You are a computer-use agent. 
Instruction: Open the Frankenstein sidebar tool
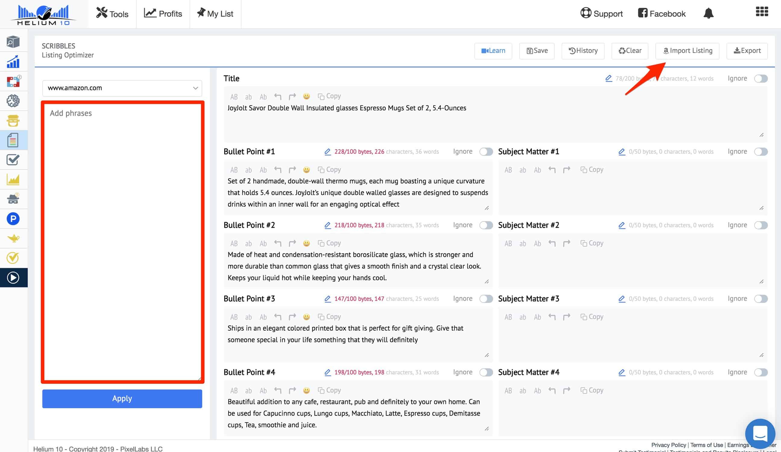(x=13, y=121)
